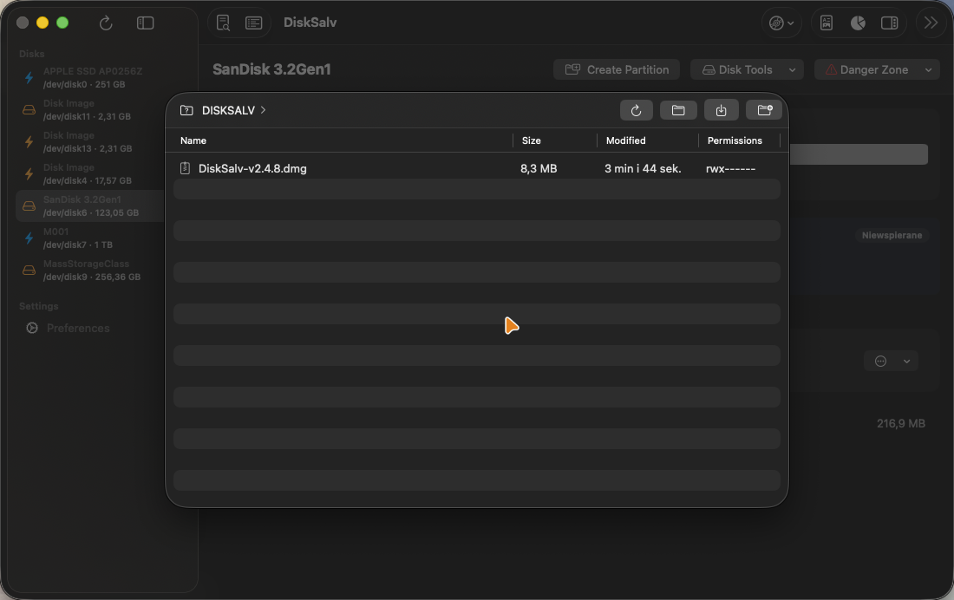Click the rwx------ permissions value
Image resolution: width=954 pixels, height=600 pixels.
pos(731,168)
